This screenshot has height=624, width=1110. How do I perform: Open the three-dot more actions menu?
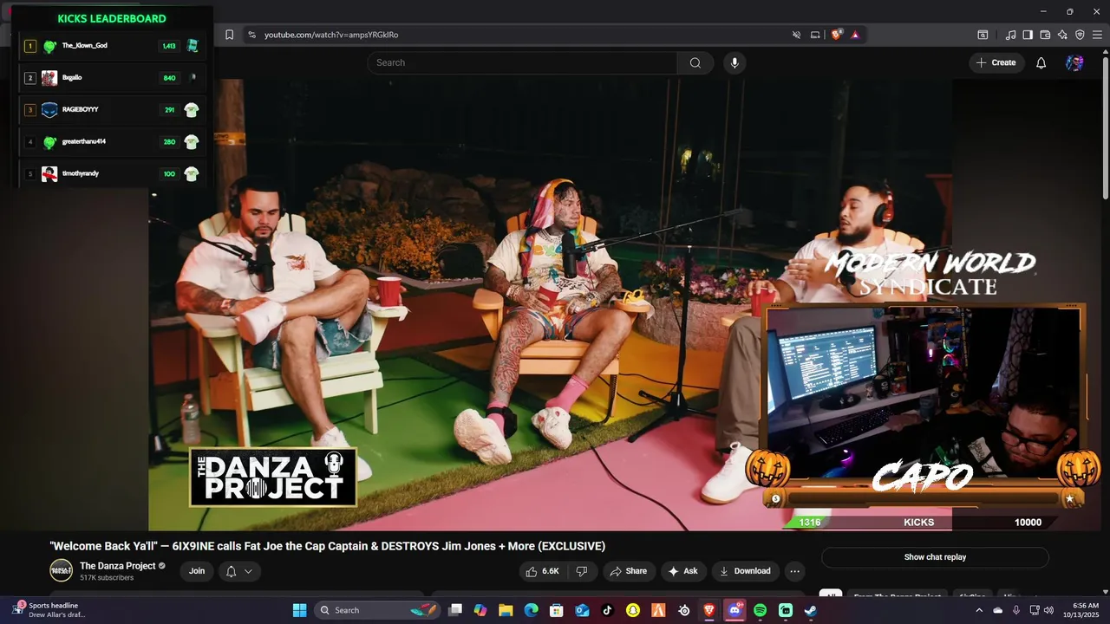pyautogui.click(x=794, y=571)
